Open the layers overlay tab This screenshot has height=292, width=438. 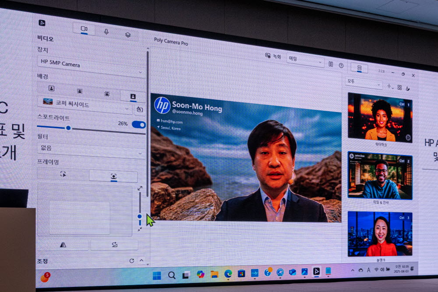127,35
